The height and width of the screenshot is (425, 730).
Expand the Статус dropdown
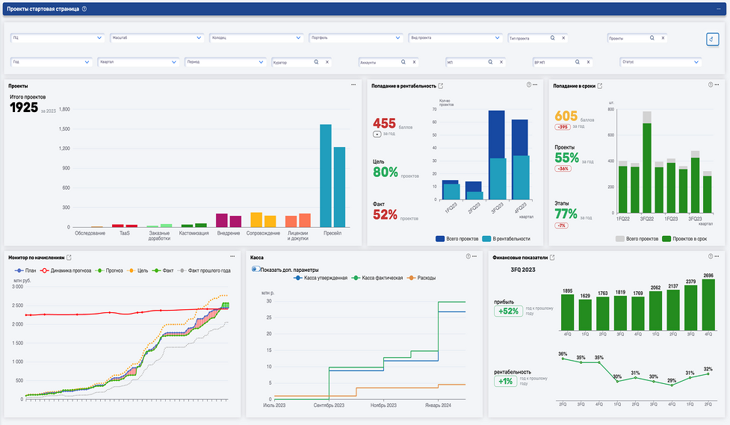point(661,62)
